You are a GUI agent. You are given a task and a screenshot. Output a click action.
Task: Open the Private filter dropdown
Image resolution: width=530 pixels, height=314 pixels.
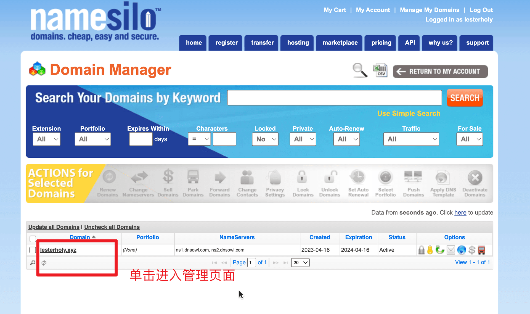point(303,139)
